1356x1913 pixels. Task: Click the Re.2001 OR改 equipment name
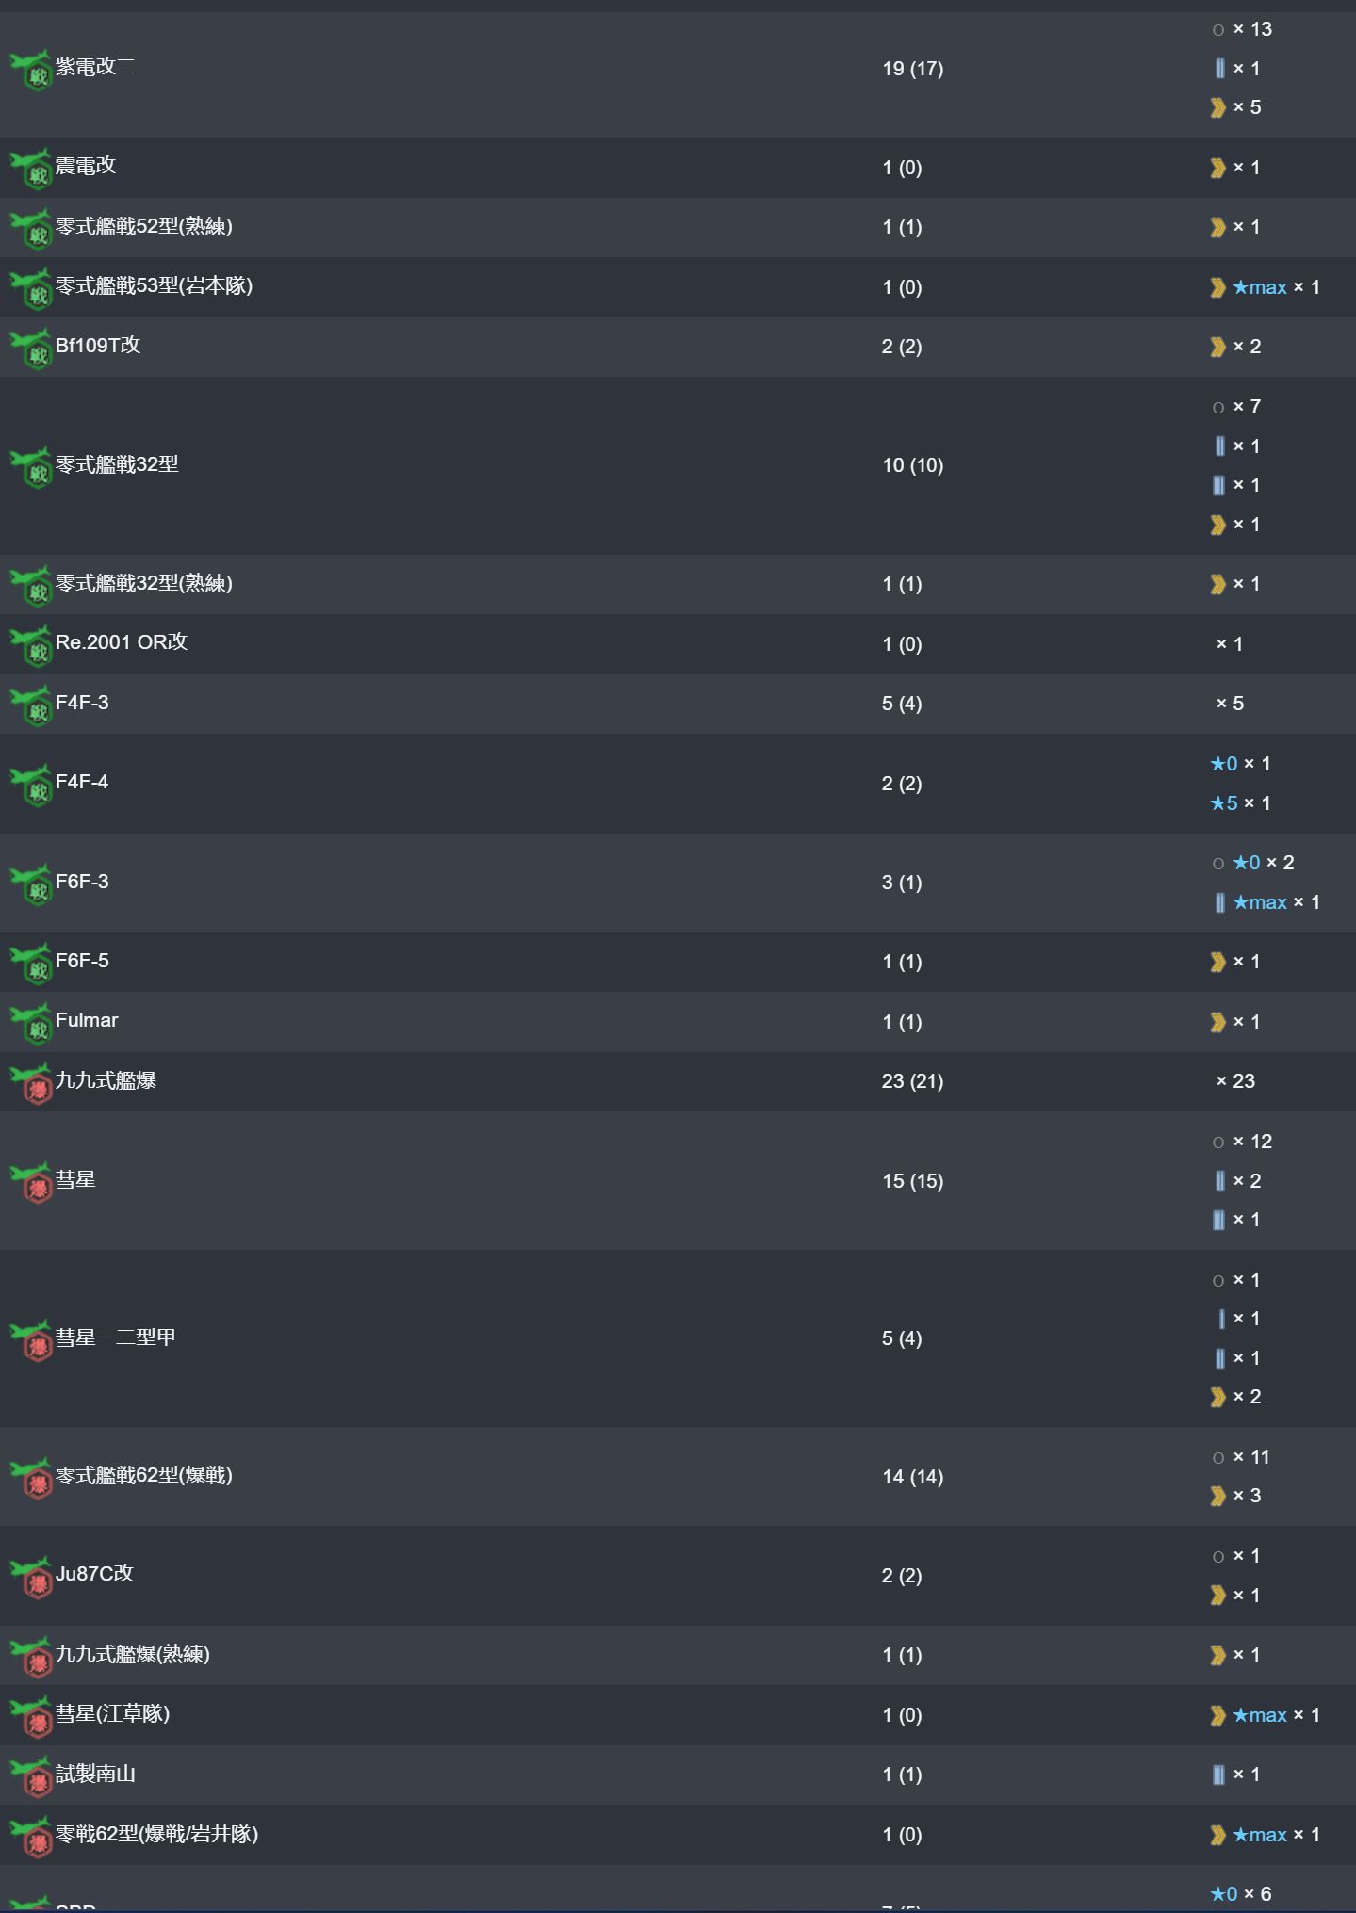[122, 642]
